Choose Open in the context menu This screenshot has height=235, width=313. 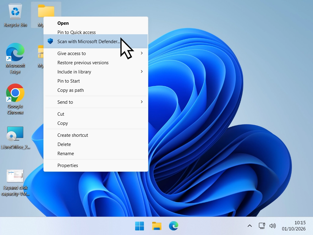pos(96,23)
